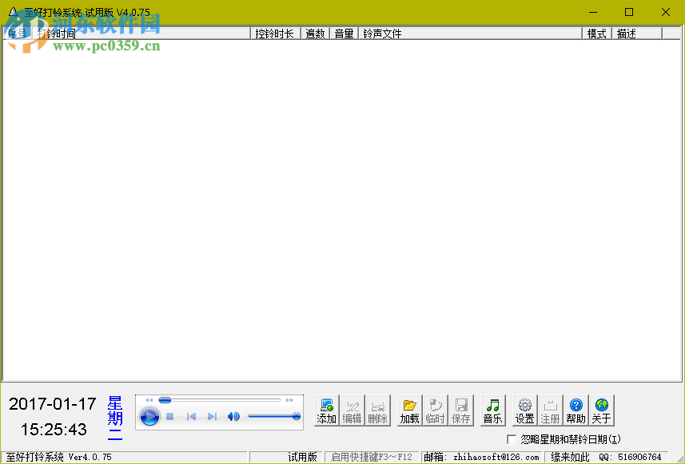Open the 音乐 (Music) button
The height and width of the screenshot is (464, 685).
493,410
